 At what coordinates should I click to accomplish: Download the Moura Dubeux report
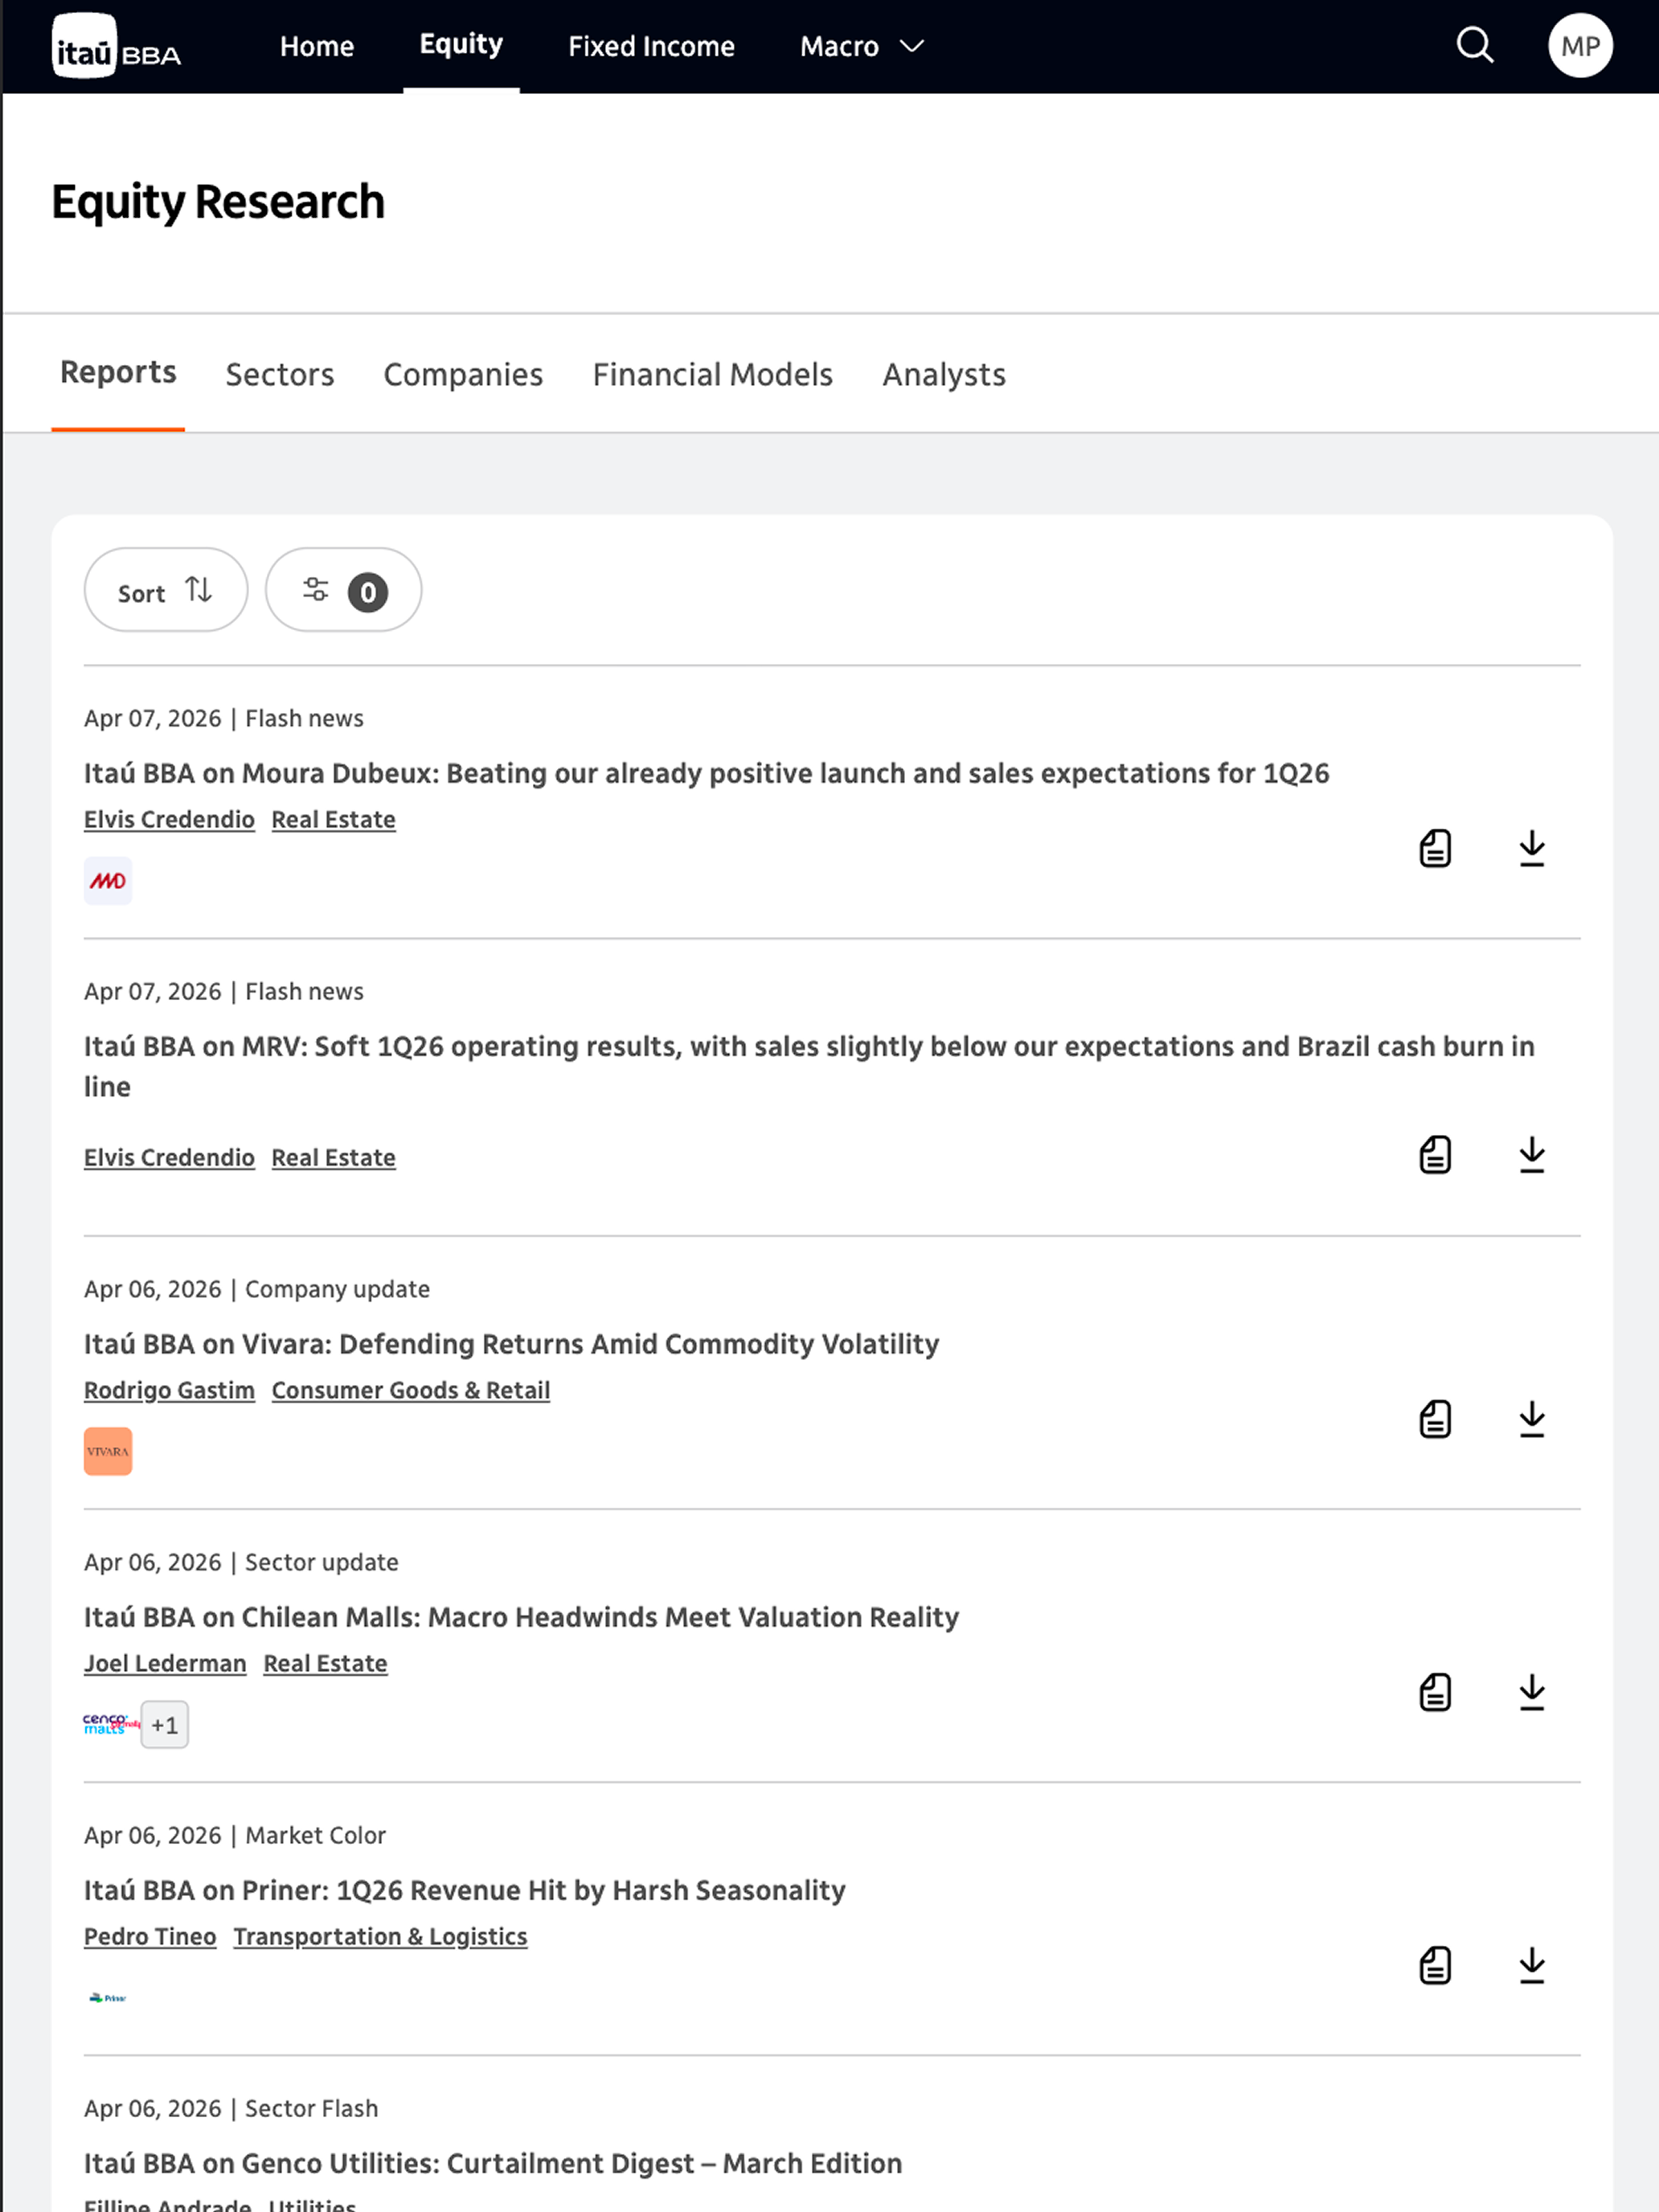point(1532,849)
